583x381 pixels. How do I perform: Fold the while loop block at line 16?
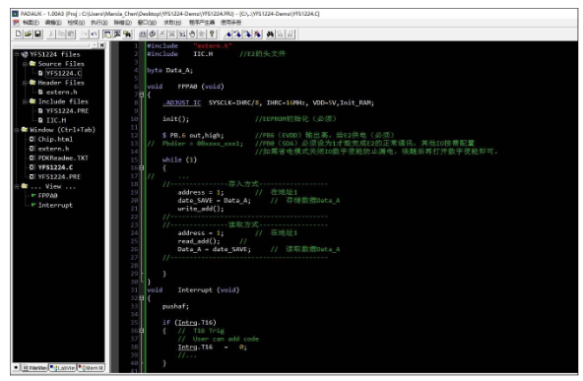pos(141,168)
